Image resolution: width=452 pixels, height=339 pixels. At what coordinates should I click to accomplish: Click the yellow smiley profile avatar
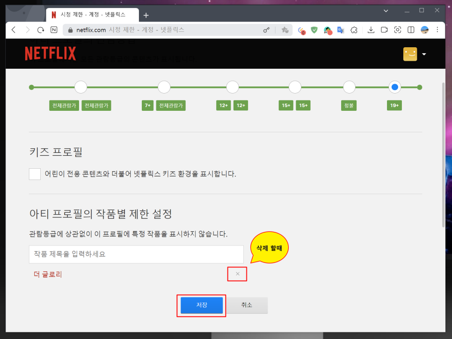pyautogui.click(x=410, y=54)
